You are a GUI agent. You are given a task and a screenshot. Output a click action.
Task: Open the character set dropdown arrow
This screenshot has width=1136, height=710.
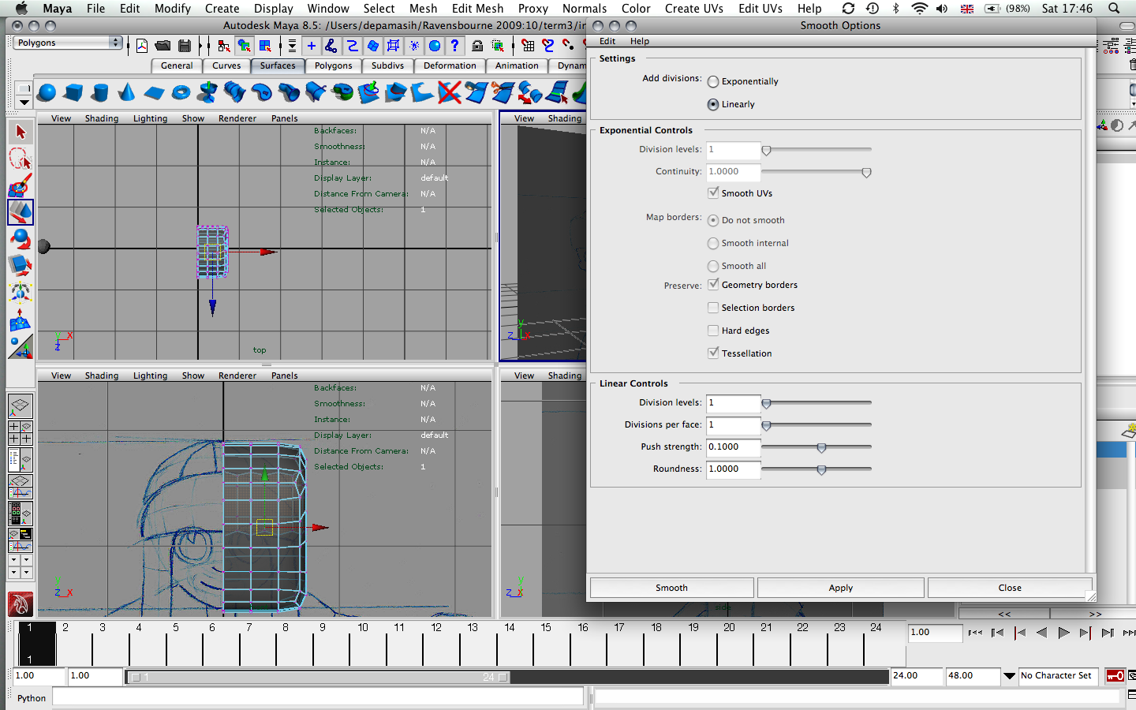(1009, 676)
